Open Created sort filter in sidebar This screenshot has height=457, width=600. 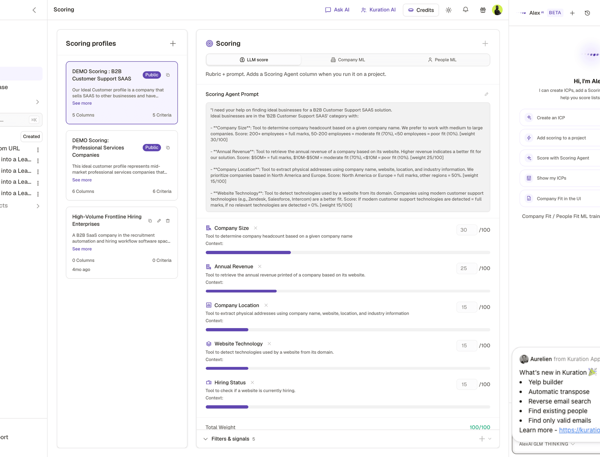31,137
